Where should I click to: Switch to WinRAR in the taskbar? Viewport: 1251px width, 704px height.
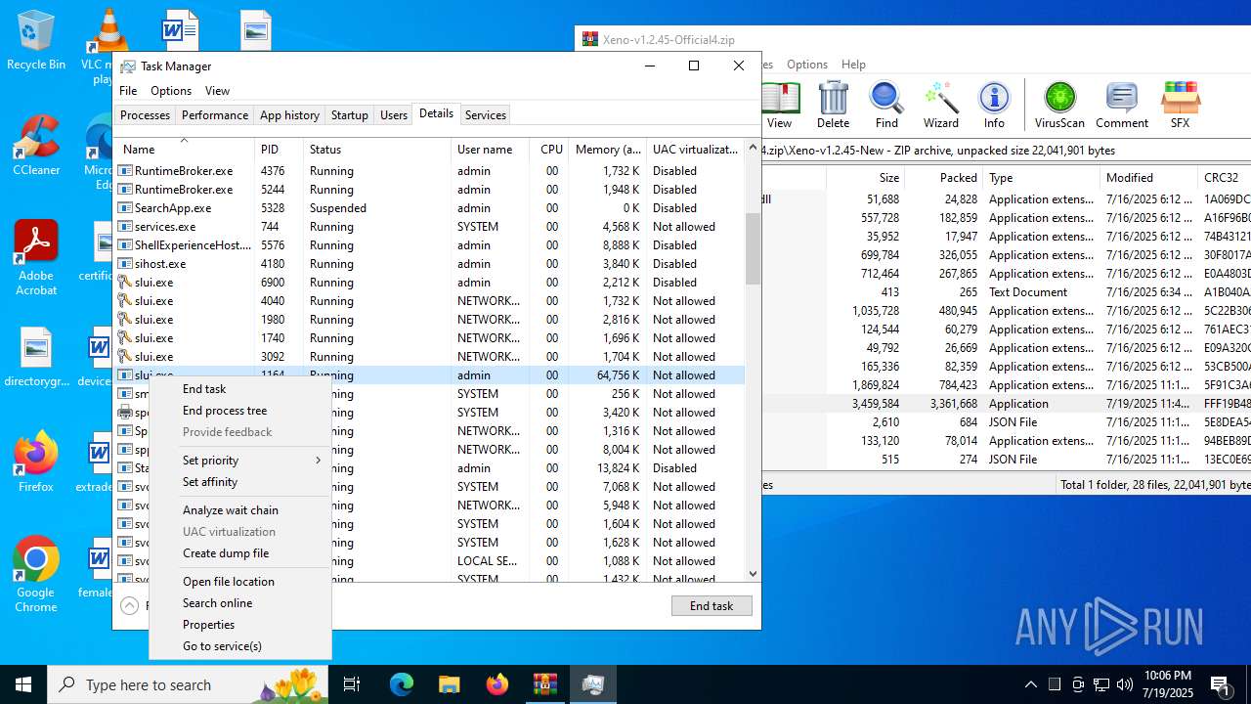[x=544, y=684]
